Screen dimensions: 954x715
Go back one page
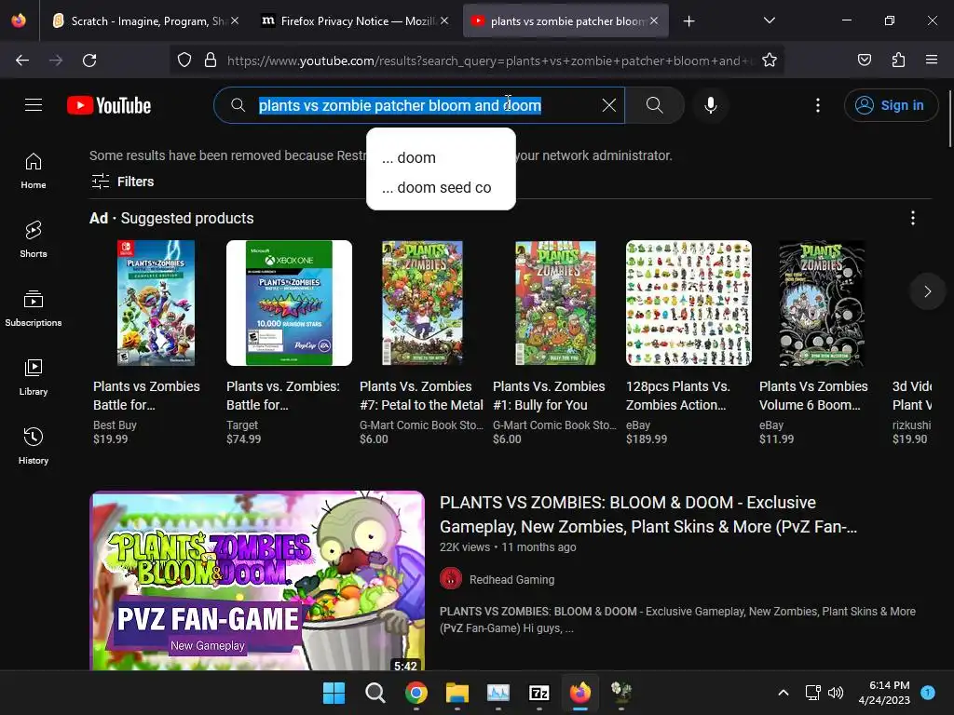pos(22,61)
